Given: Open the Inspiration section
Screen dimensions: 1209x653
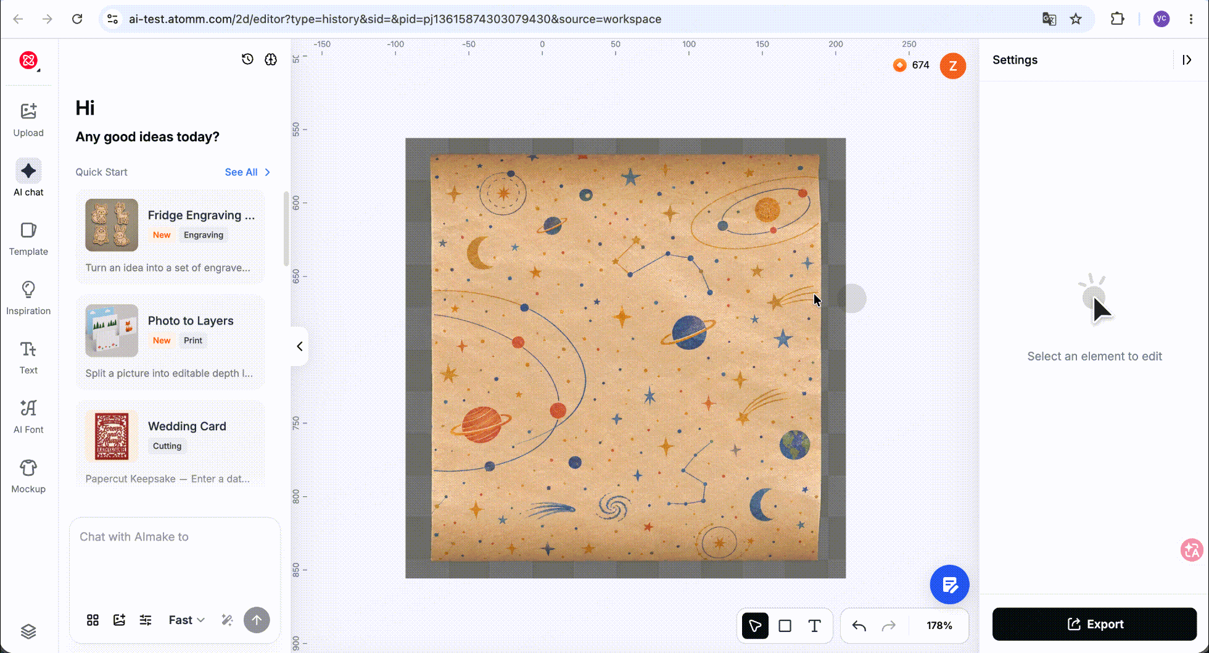Looking at the screenshot, I should click(28, 298).
